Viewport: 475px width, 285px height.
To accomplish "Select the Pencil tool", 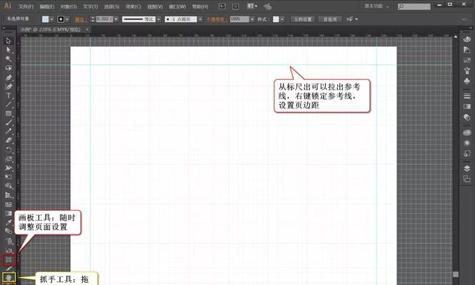I will click(x=9, y=132).
